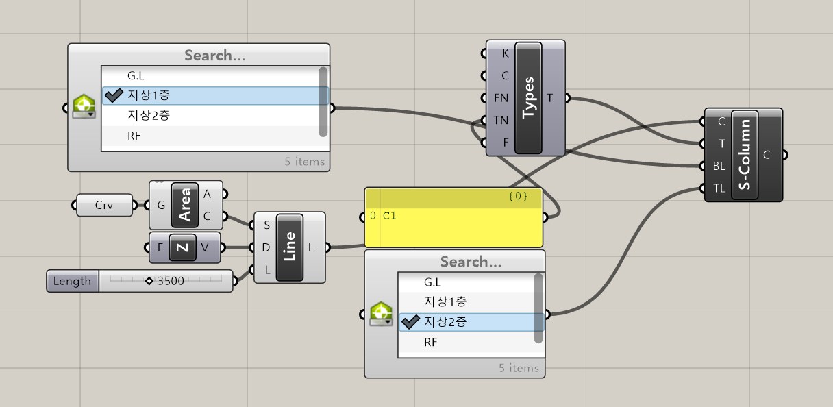
Task: Click the Unit Z vector component
Action: tap(182, 247)
